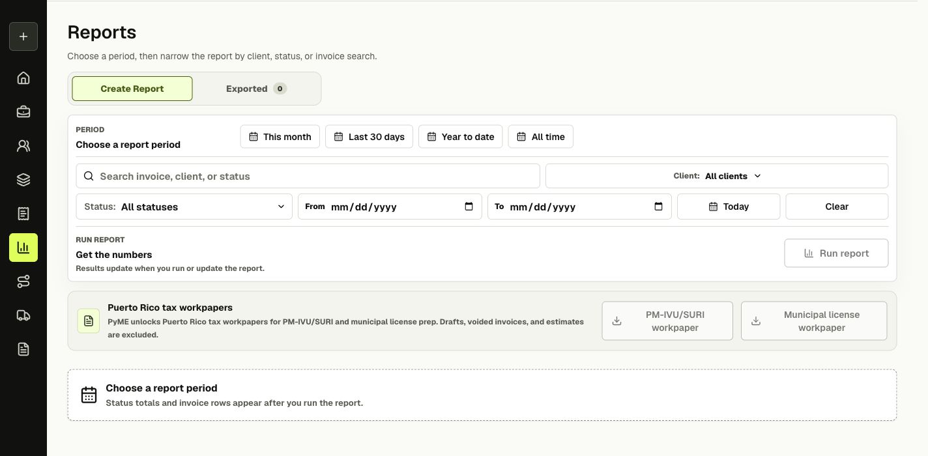928x456 pixels.
Task: Select the Last 30 days period preset
Action: point(369,137)
